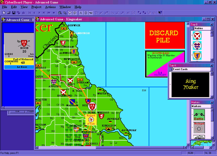Expand the Event Cards dropdown in Tray A

212,69
